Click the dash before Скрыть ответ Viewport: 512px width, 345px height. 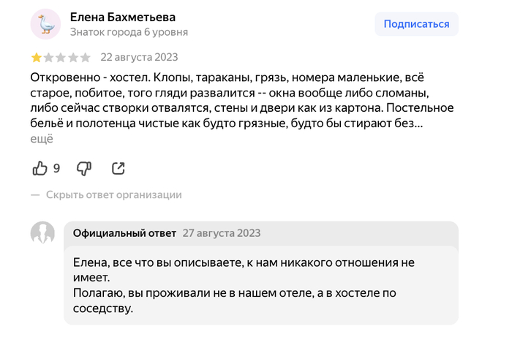(35, 195)
